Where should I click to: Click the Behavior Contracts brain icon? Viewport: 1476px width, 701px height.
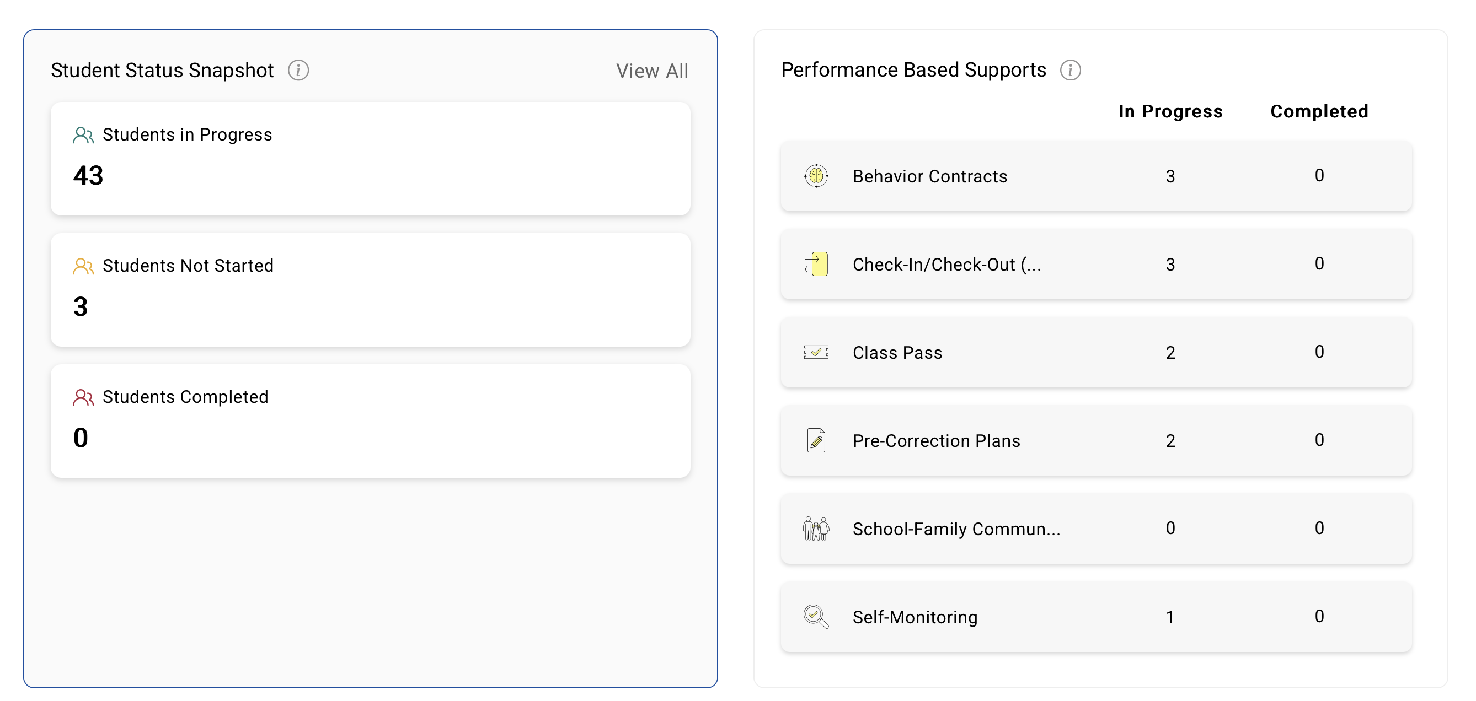point(816,176)
